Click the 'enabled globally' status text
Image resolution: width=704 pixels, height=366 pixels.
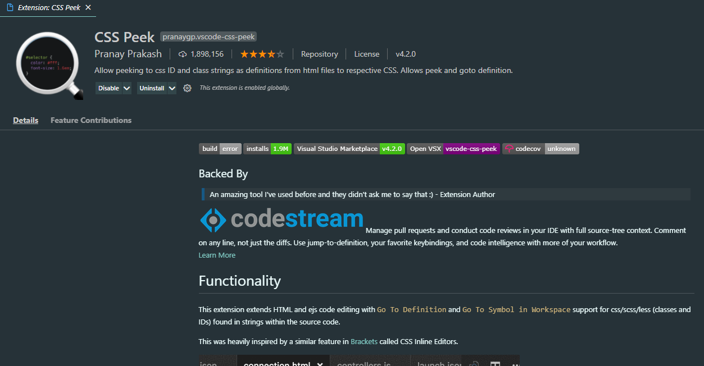point(244,88)
